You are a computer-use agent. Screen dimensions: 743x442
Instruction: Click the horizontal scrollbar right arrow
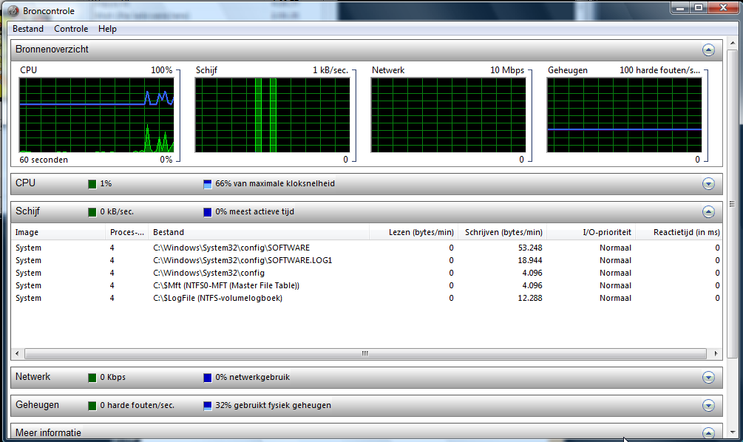[716, 353]
